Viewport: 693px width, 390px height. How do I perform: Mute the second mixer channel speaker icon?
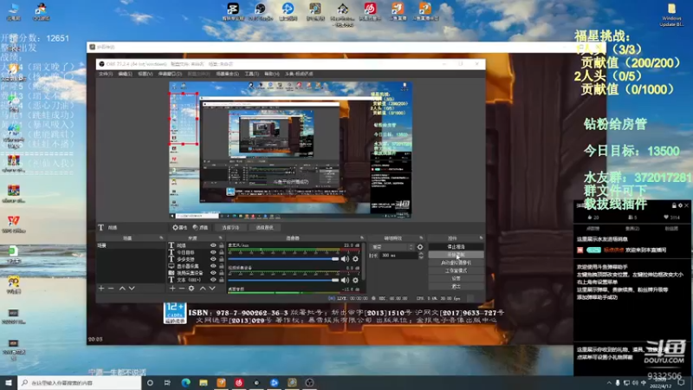pyautogui.click(x=345, y=280)
